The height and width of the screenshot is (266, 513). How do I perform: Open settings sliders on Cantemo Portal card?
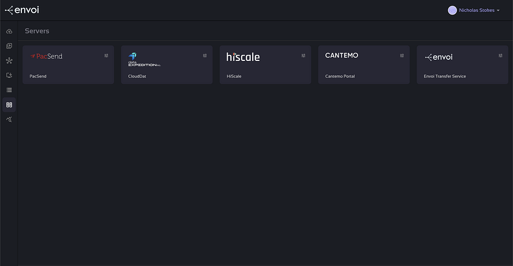coord(402,56)
